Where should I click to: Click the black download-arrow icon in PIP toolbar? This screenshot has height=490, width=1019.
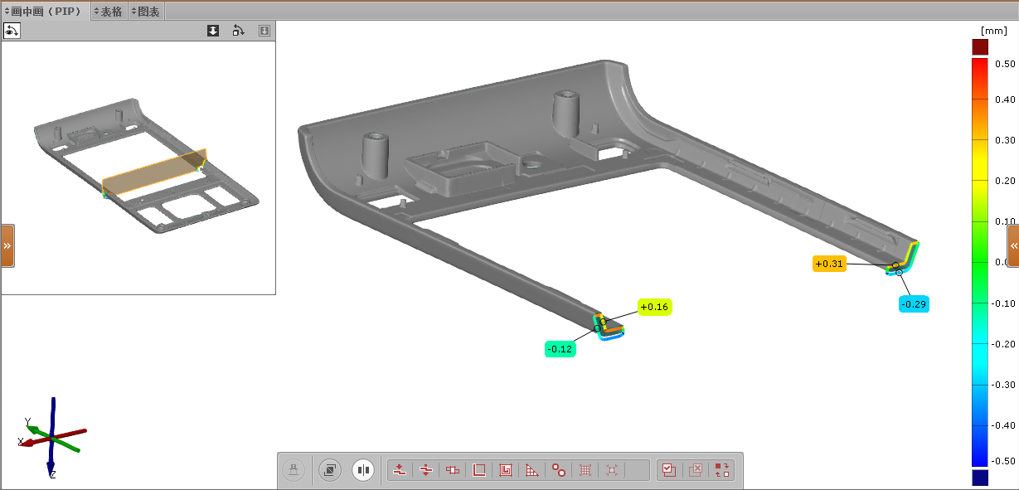point(213,31)
